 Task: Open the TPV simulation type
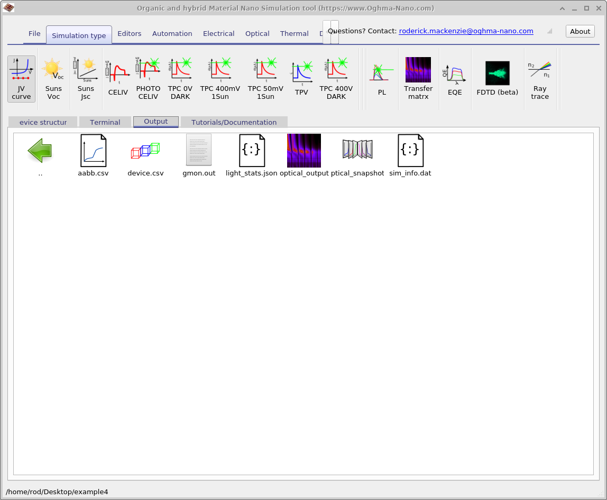click(x=302, y=78)
